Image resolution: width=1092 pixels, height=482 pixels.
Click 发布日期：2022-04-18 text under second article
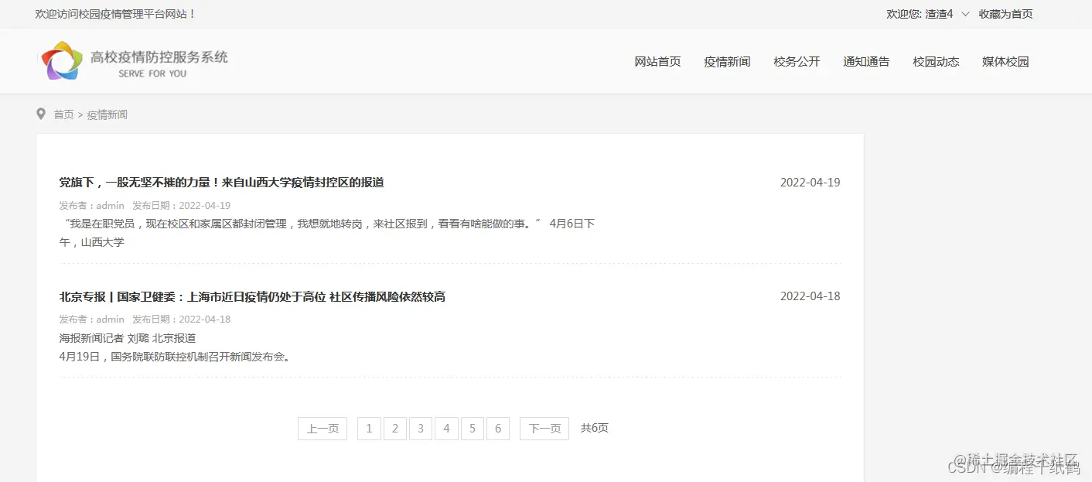point(182,320)
